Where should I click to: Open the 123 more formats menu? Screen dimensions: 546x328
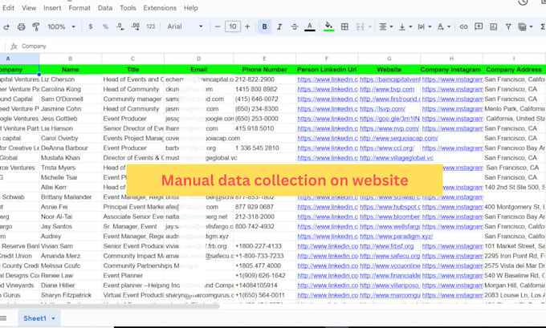(x=150, y=26)
